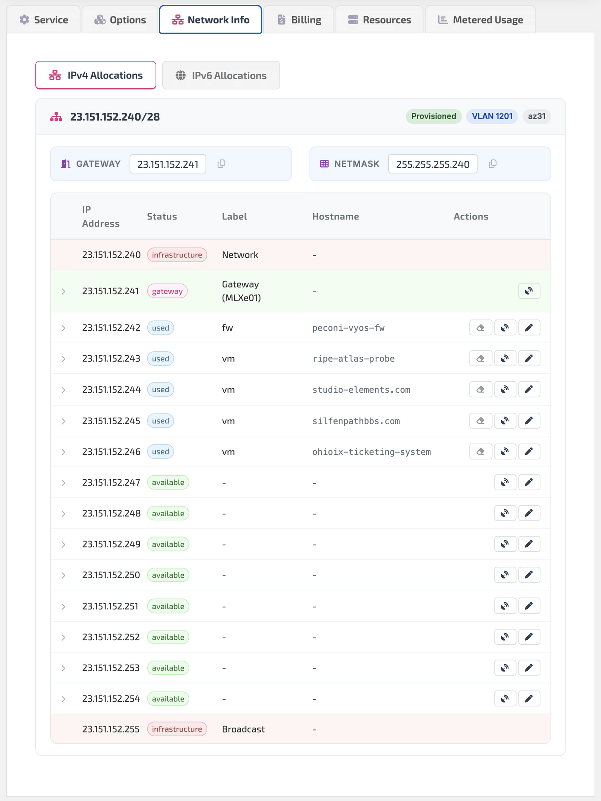This screenshot has height=801, width=601.
Task: Click eraser icon for studio-elements.com row
Action: pos(481,389)
